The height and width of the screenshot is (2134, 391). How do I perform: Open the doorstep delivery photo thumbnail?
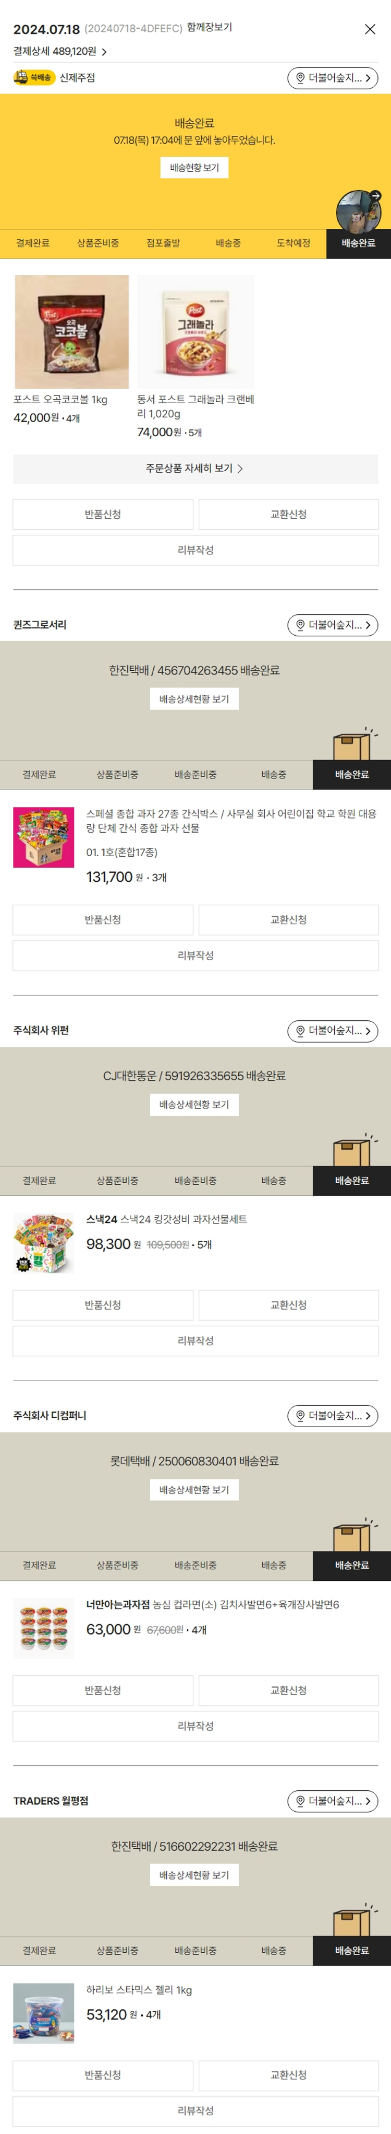tap(358, 211)
